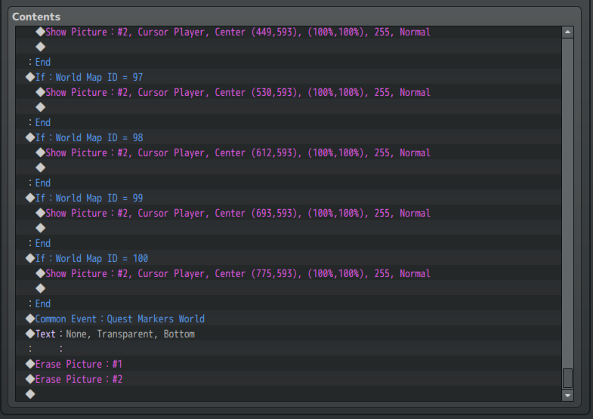Click the vertical scrollbar thumb
The height and width of the screenshot is (419, 593).
pos(568,377)
